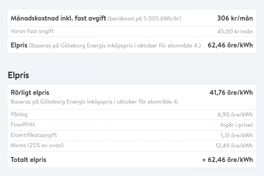264x176 pixels.
Task: Click the Fossilfritt row label
Action: [x=23, y=125]
